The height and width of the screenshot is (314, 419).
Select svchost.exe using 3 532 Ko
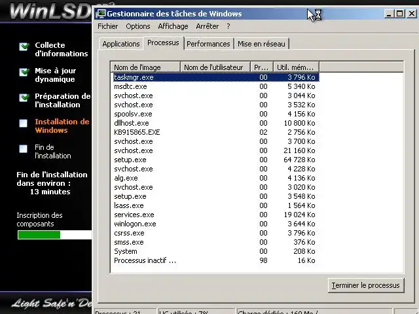216,105
